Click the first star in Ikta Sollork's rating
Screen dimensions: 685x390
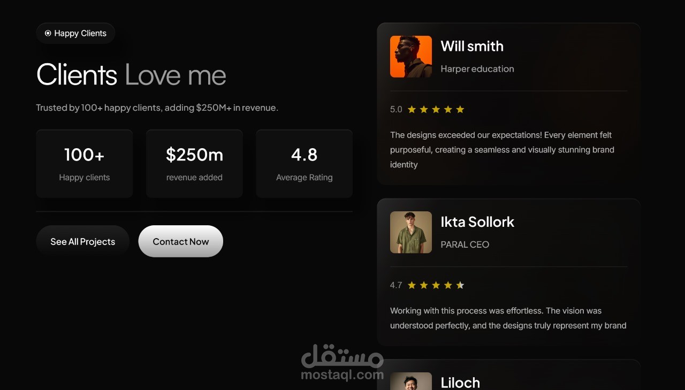(x=412, y=285)
